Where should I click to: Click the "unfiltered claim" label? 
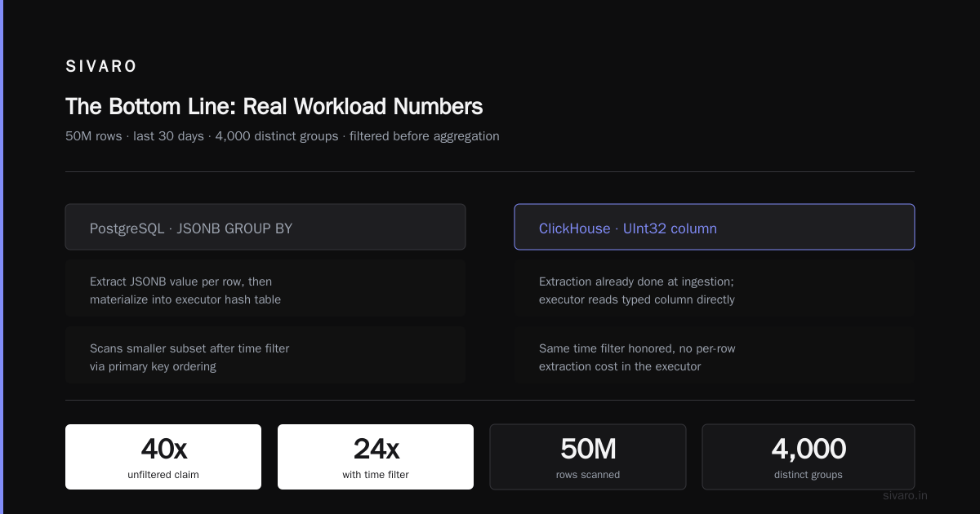tap(163, 475)
